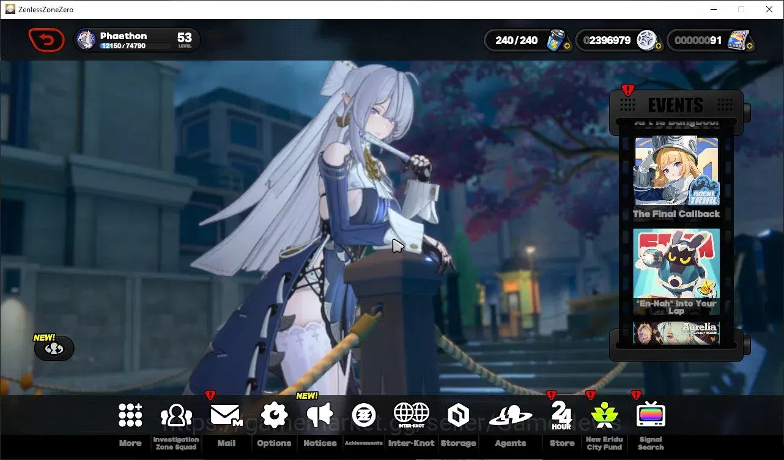784x460 pixels.
Task: Click the Achievements label text
Action: coord(364,443)
